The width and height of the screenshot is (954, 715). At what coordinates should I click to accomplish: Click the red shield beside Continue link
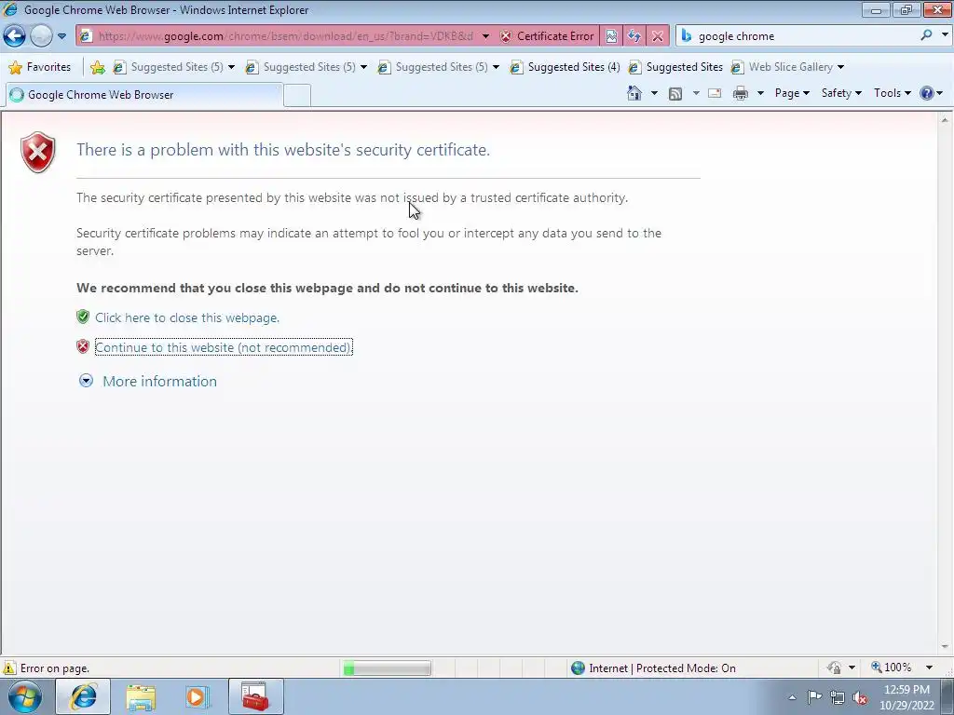point(83,346)
